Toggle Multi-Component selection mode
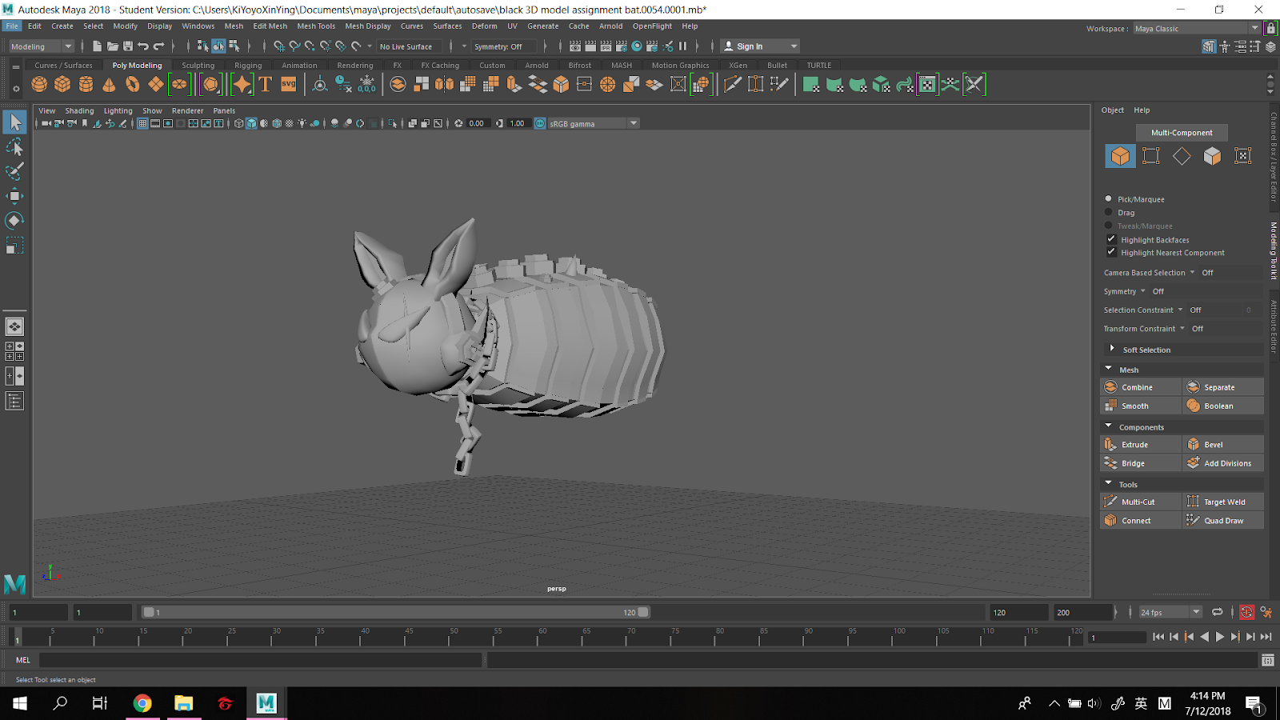The image size is (1280, 720). (x=1182, y=133)
